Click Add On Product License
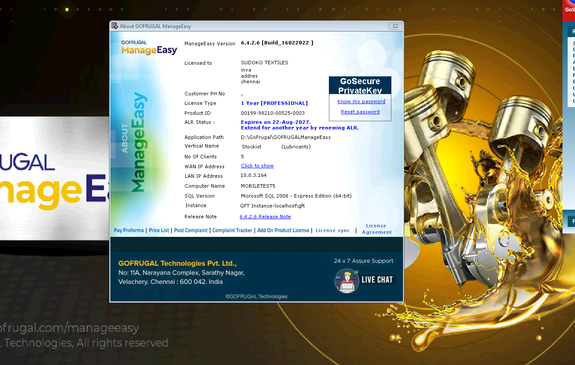 pos(283,230)
